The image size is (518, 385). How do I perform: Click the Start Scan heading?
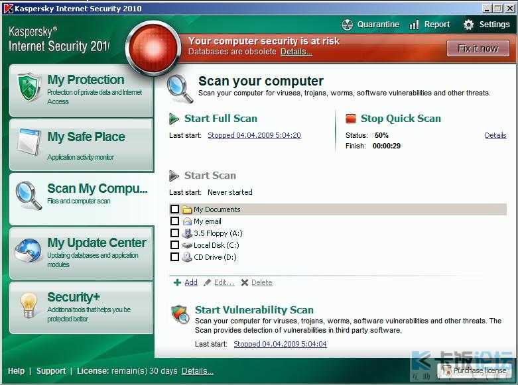[x=210, y=176]
